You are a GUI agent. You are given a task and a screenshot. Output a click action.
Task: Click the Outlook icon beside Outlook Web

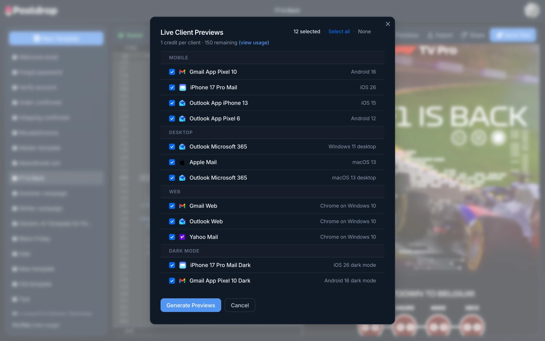(x=182, y=222)
